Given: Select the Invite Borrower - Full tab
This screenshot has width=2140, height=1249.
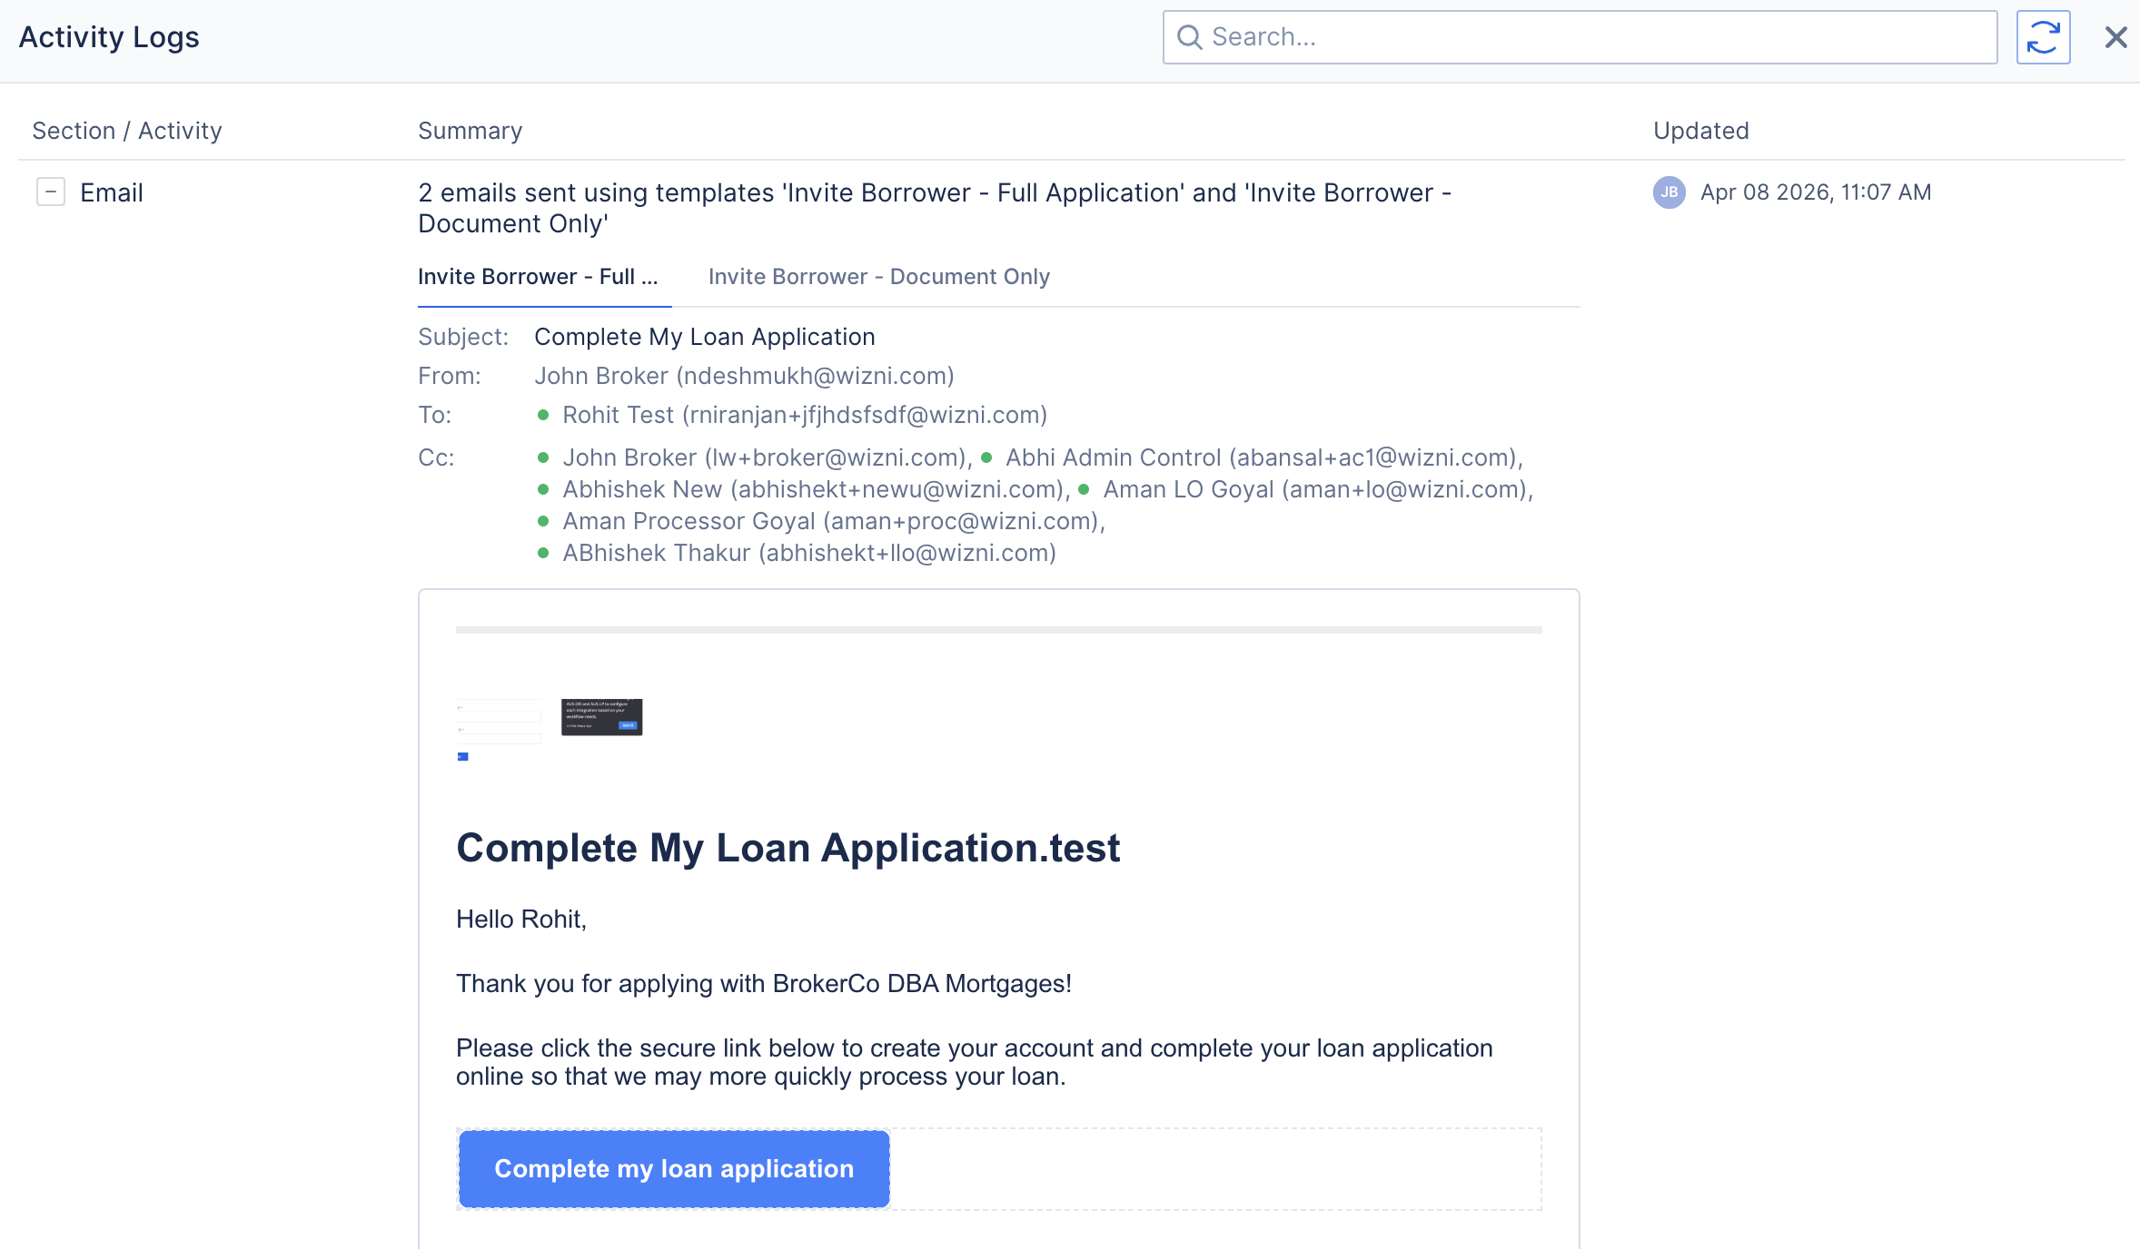Looking at the screenshot, I should (x=538, y=277).
